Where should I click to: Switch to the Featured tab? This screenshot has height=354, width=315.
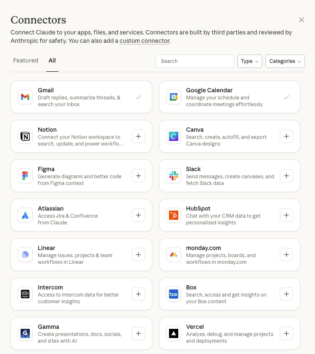tap(26, 60)
